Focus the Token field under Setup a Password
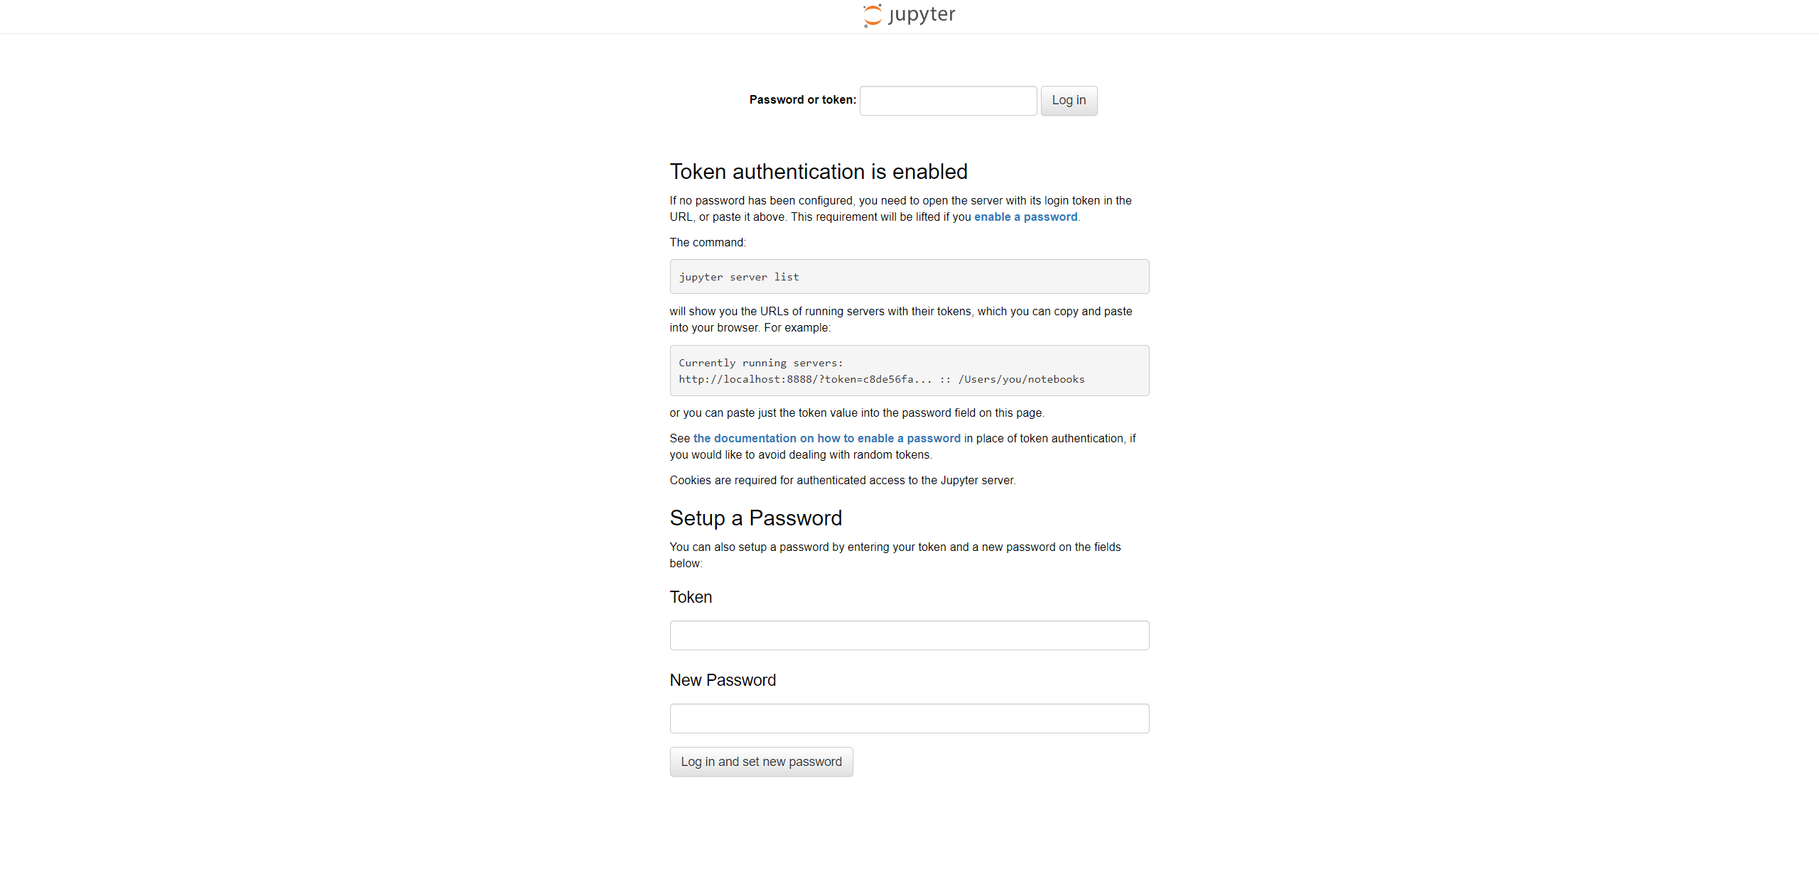Image resolution: width=1819 pixels, height=891 pixels. 909,635
